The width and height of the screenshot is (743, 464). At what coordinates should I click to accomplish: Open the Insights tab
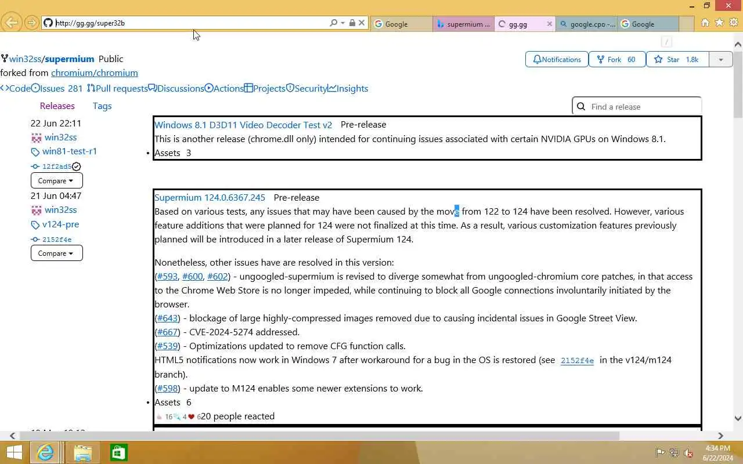click(x=348, y=88)
